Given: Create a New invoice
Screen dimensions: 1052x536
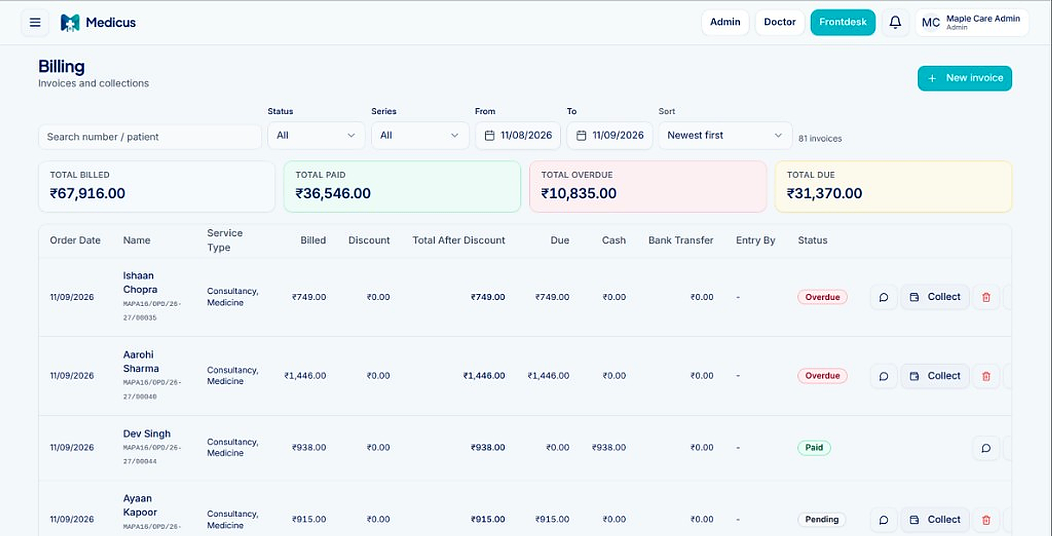Looking at the screenshot, I should click(x=965, y=78).
